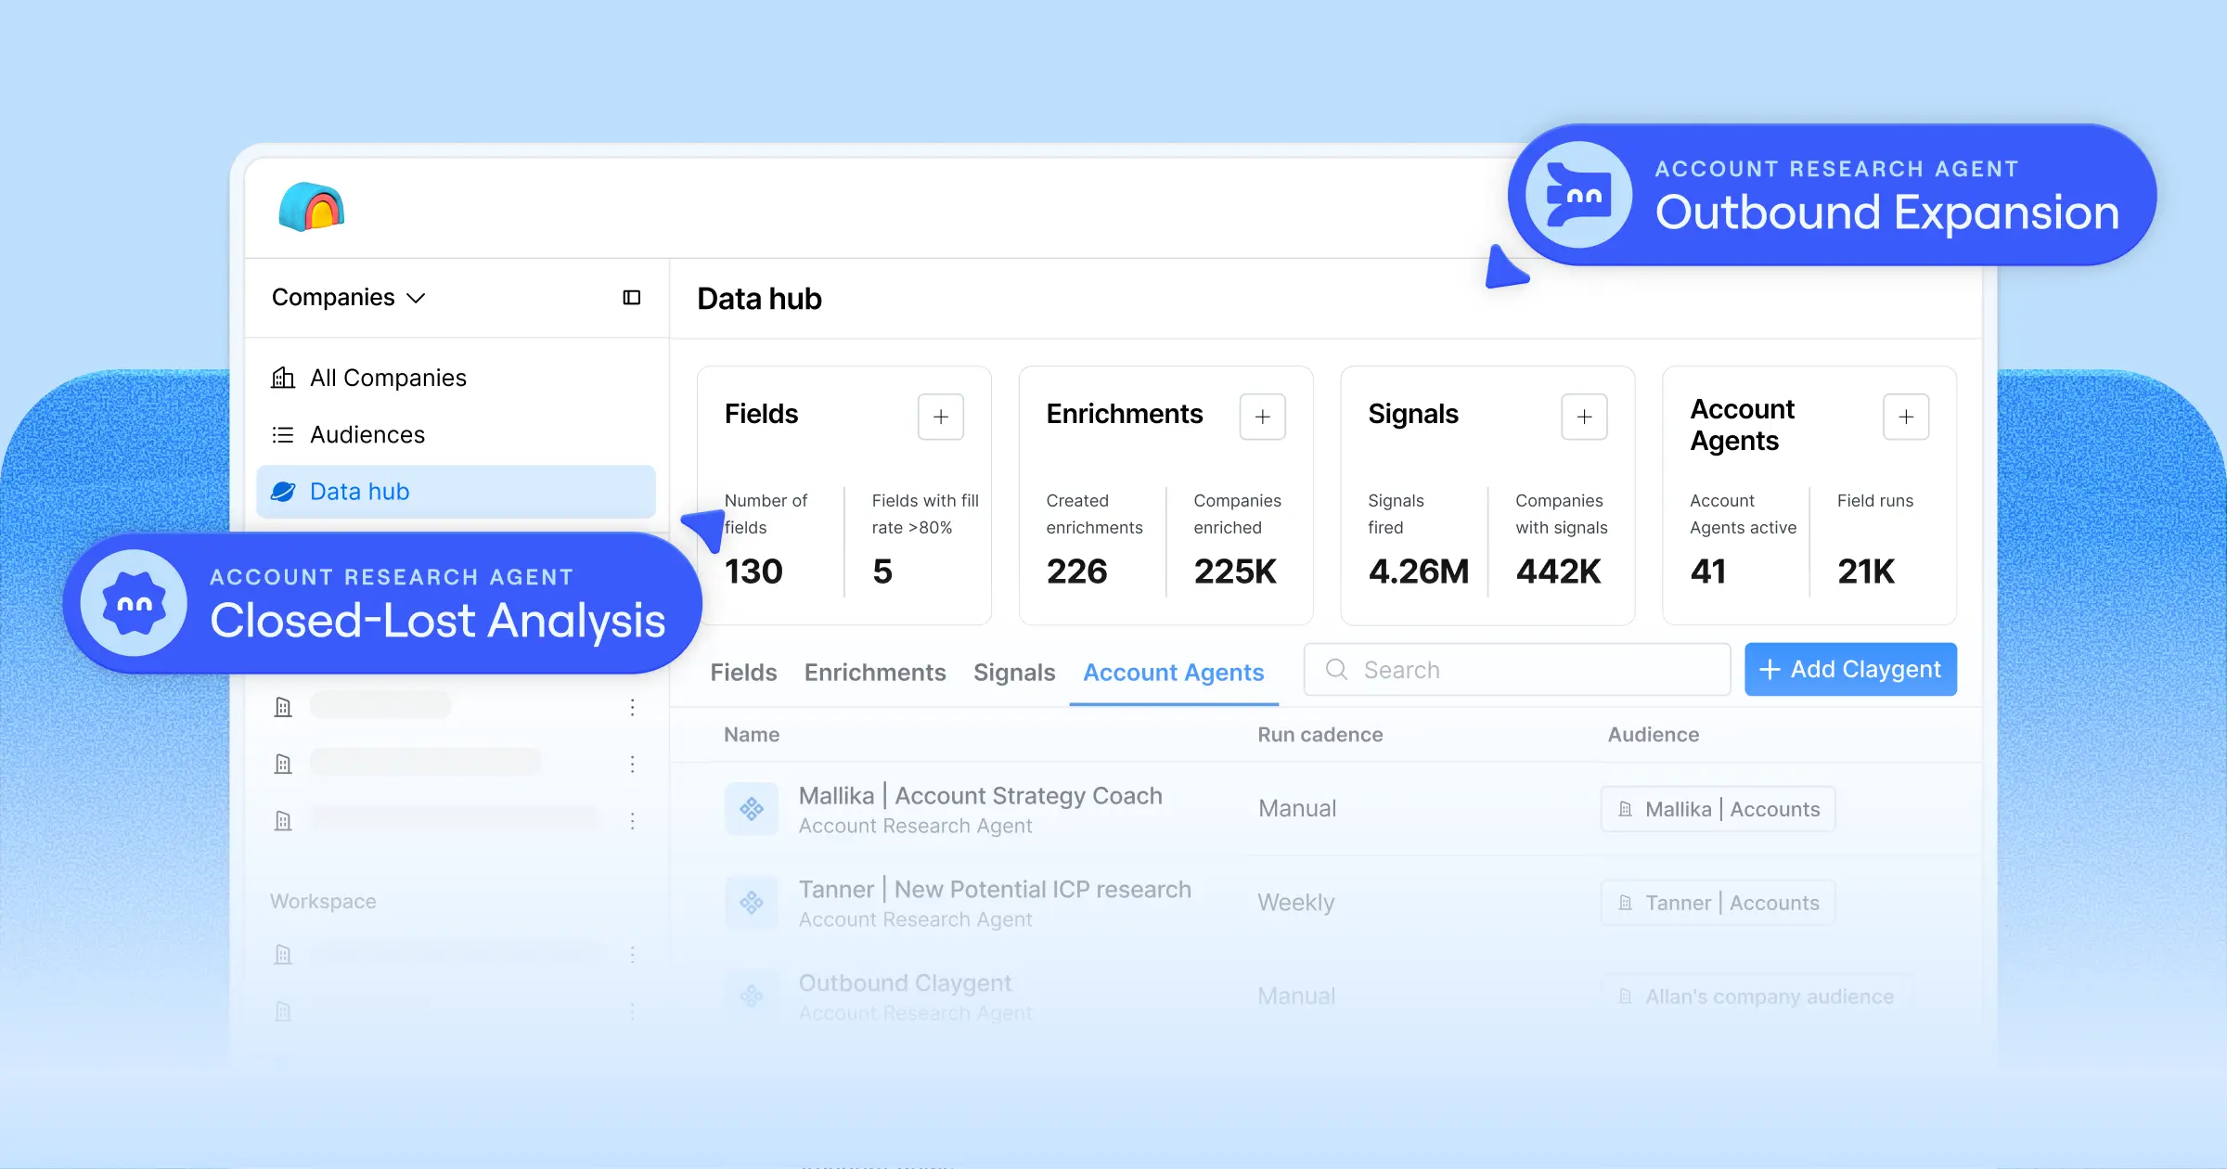
Task: Click the Outbound Expansion robot icon
Action: 1579,195
